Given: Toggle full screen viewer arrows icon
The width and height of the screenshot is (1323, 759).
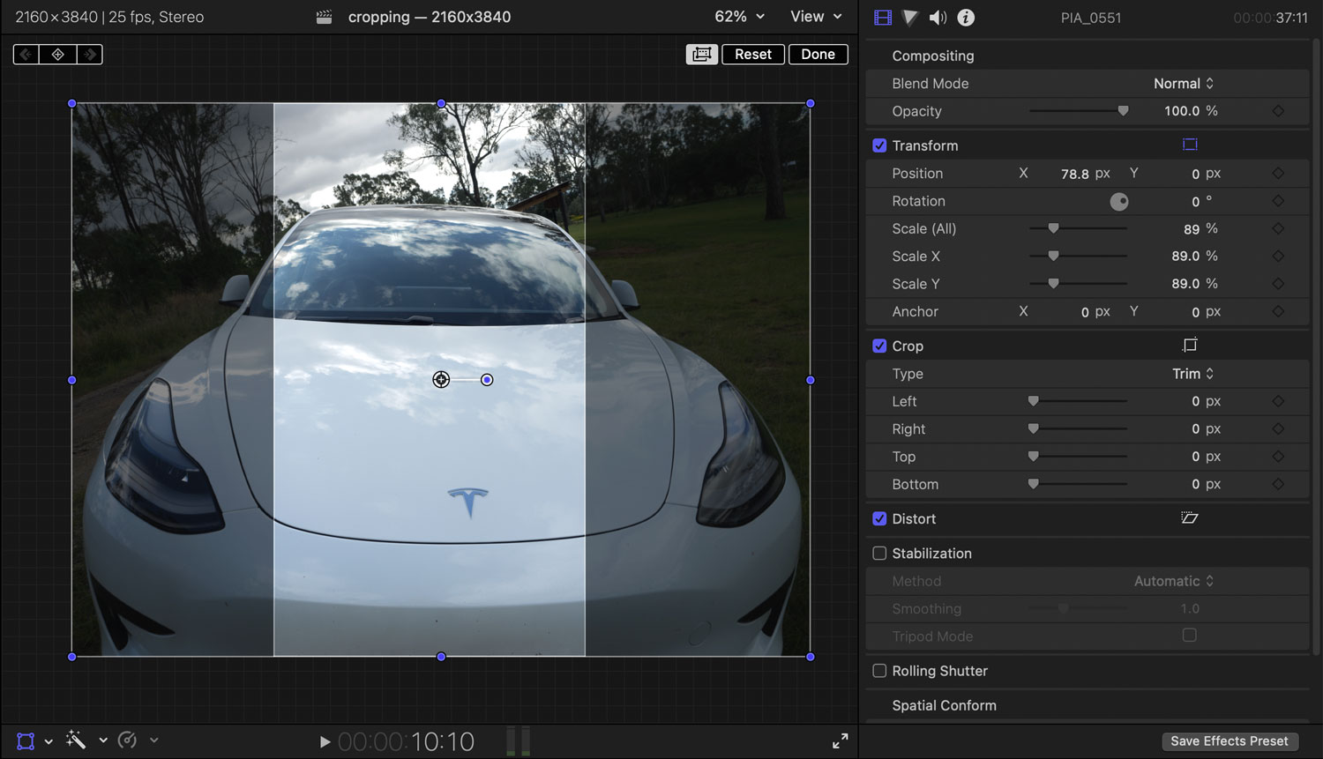Looking at the screenshot, I should [x=841, y=741].
